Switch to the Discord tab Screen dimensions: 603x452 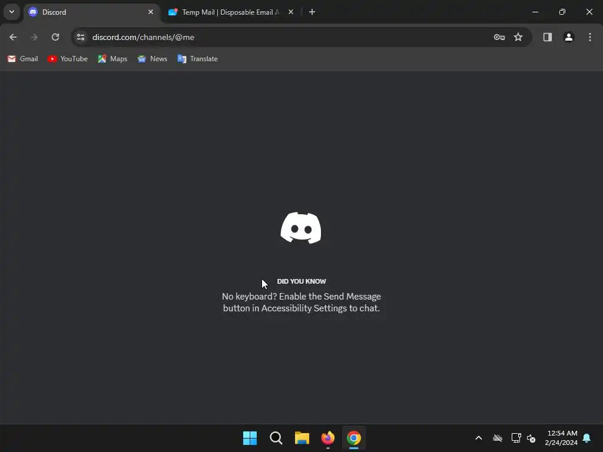pyautogui.click(x=91, y=12)
